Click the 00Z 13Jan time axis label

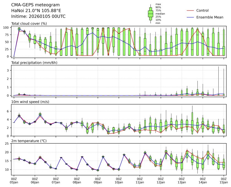pyautogui.click(x=182, y=180)
